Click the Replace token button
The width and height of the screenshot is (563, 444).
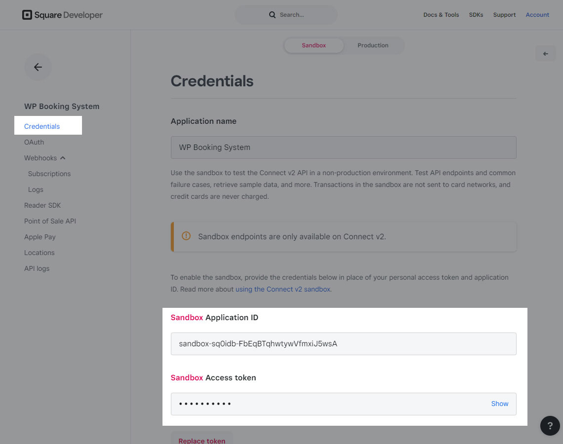(202, 440)
